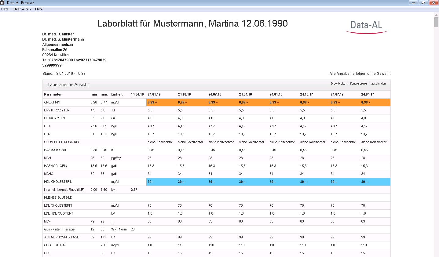Open the Hilfe menu

pyautogui.click(x=39, y=9)
